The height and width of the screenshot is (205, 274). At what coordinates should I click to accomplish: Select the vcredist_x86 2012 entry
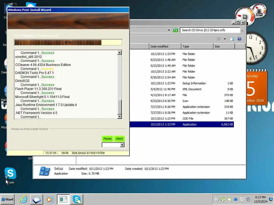point(28,57)
